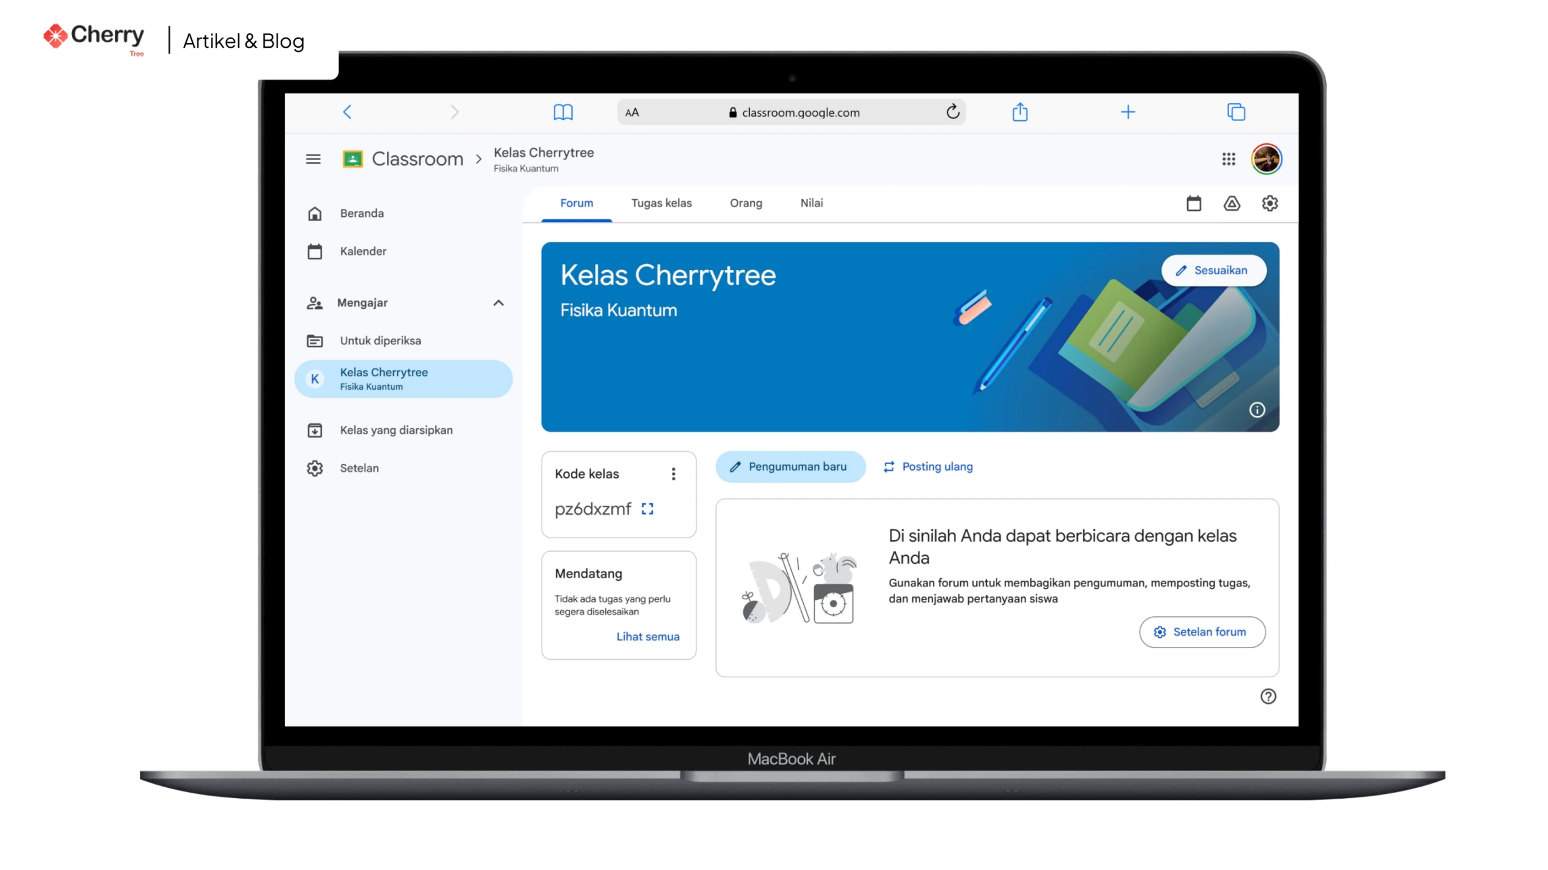The image size is (1548, 870).
Task: Click Lihat semua link
Action: [648, 636]
